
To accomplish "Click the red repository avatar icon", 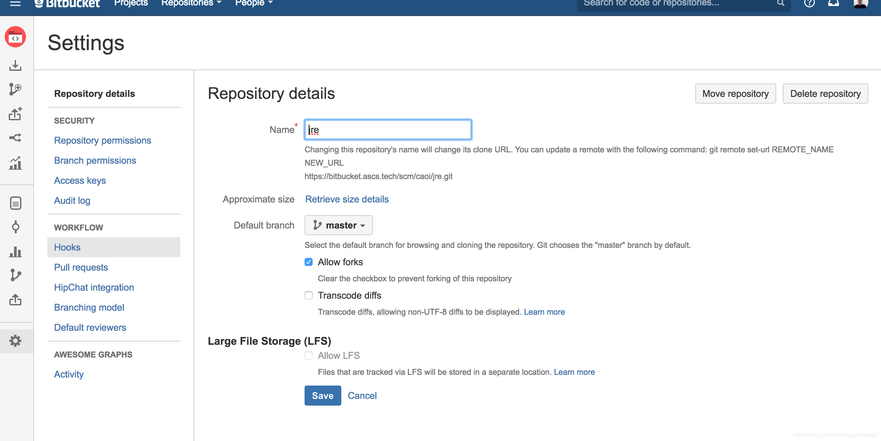I will pyautogui.click(x=15, y=37).
